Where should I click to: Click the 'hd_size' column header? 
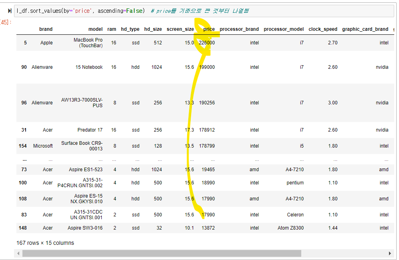[x=153, y=29]
